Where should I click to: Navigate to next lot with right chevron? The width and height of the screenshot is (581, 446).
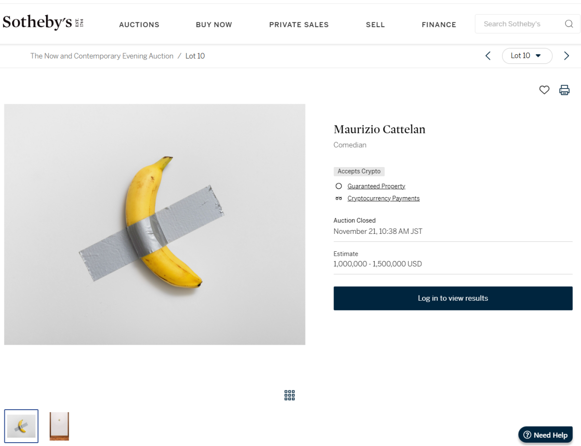(566, 56)
